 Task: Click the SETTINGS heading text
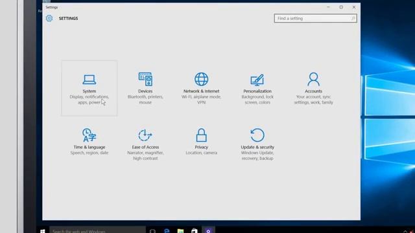(x=68, y=19)
